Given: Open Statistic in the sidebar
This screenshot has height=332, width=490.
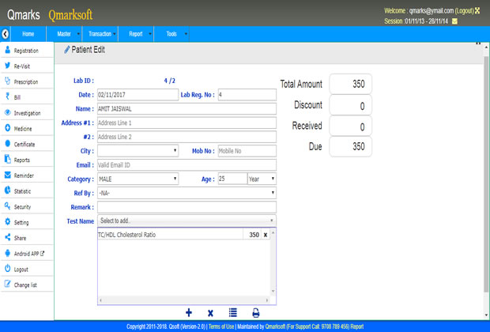Looking at the screenshot, I should 26,191.
